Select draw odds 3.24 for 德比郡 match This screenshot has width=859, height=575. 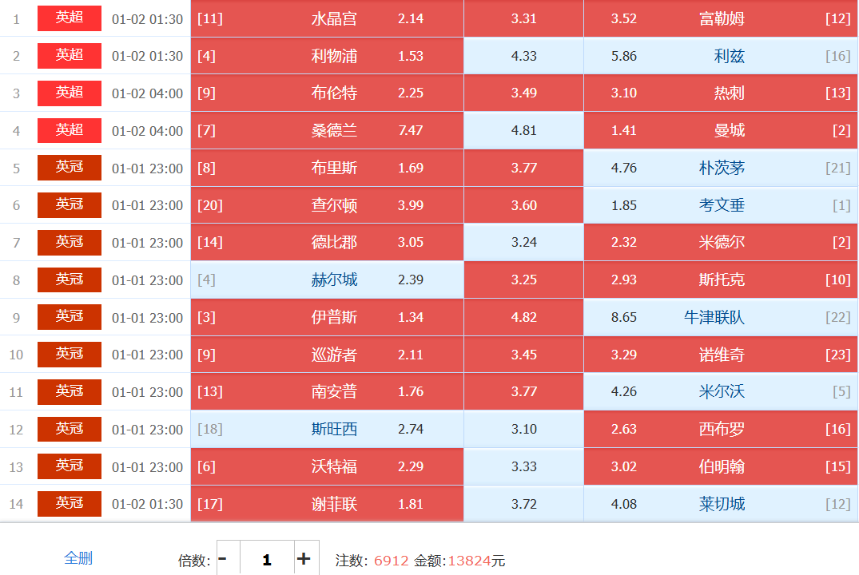pos(523,242)
